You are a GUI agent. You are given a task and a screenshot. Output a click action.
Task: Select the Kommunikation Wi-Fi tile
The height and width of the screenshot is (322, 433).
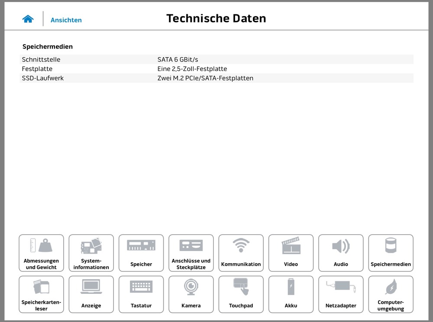(241, 253)
